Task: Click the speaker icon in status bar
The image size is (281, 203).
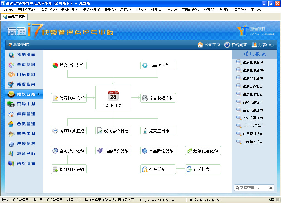Action: click(271, 200)
